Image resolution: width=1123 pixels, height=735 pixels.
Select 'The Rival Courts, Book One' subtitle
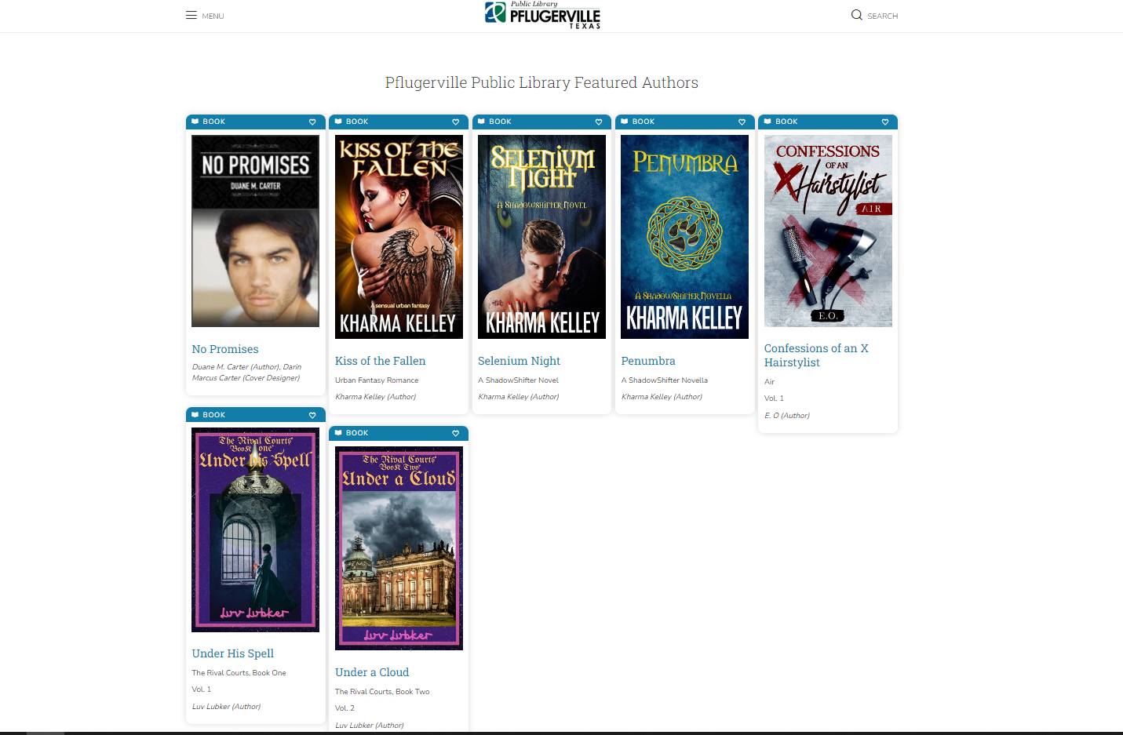pos(239,673)
